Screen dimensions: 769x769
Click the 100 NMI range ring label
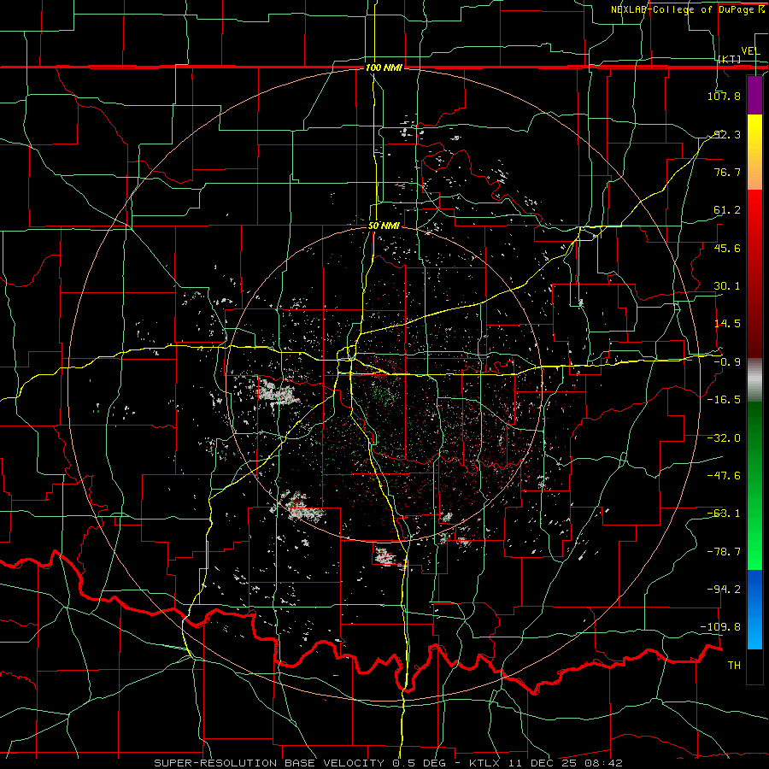(384, 68)
